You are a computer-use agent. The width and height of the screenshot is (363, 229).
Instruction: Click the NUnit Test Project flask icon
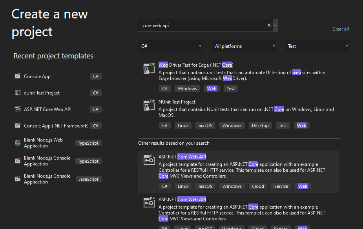click(149, 105)
